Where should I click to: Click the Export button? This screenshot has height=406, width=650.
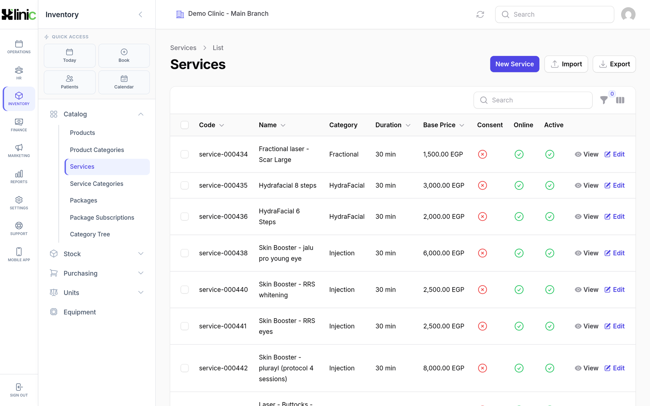point(614,64)
